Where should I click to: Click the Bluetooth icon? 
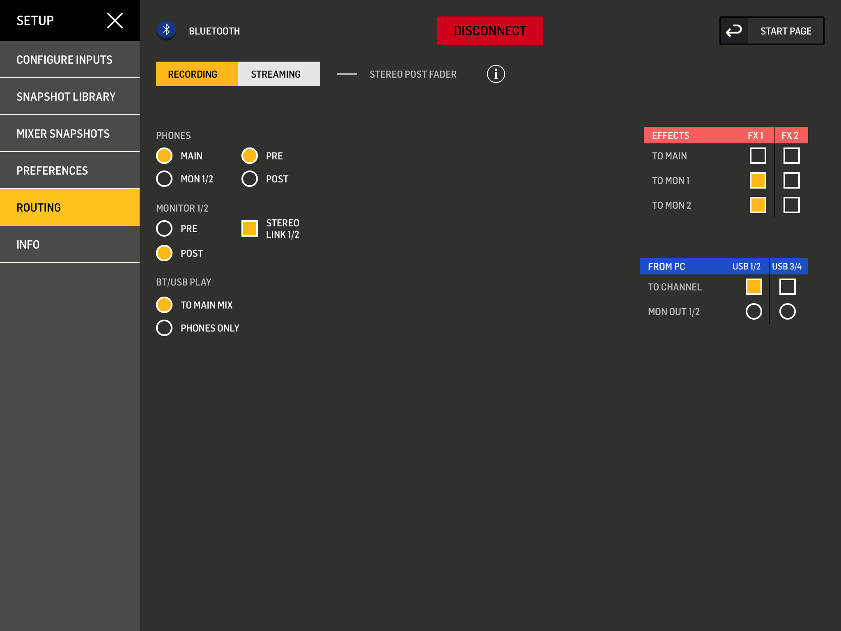[x=166, y=30]
